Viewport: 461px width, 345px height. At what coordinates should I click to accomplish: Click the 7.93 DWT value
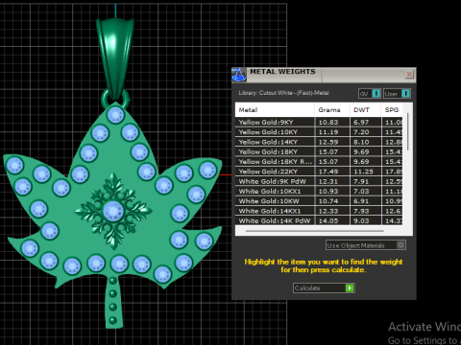(x=361, y=211)
